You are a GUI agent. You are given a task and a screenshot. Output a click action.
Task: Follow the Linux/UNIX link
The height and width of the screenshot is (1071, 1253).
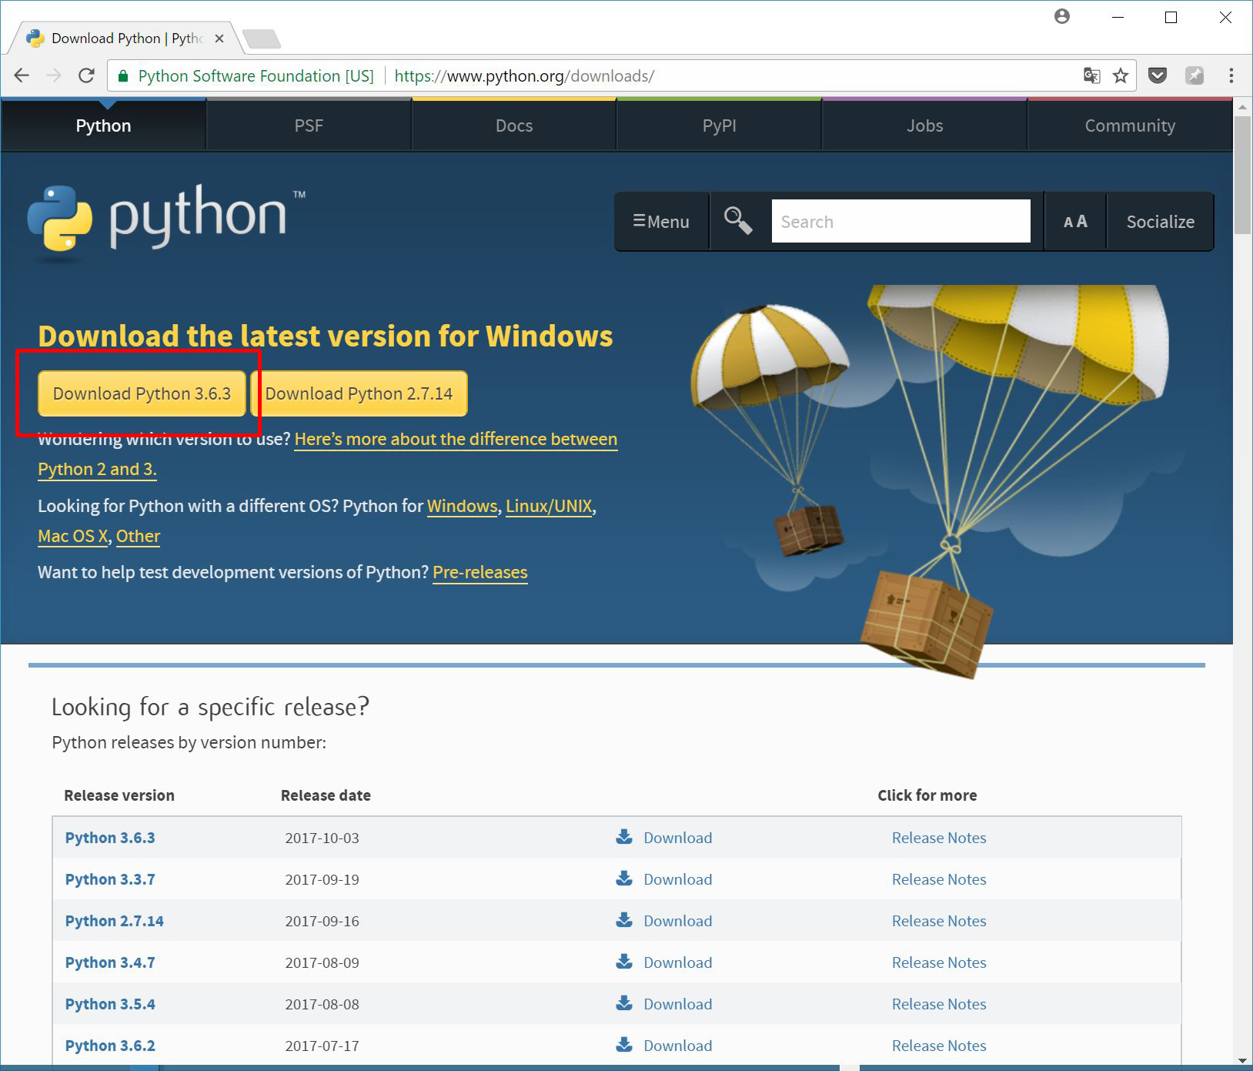click(549, 506)
